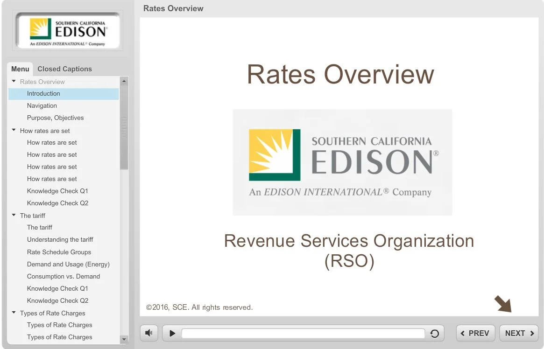This screenshot has height=349, width=544.
Task: Switch to the Closed Captions tab
Action: pyautogui.click(x=64, y=69)
